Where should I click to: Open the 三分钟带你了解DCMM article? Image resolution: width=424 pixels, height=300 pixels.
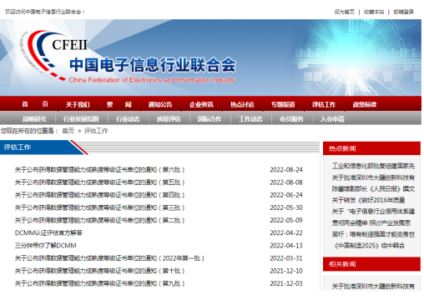(x=45, y=246)
